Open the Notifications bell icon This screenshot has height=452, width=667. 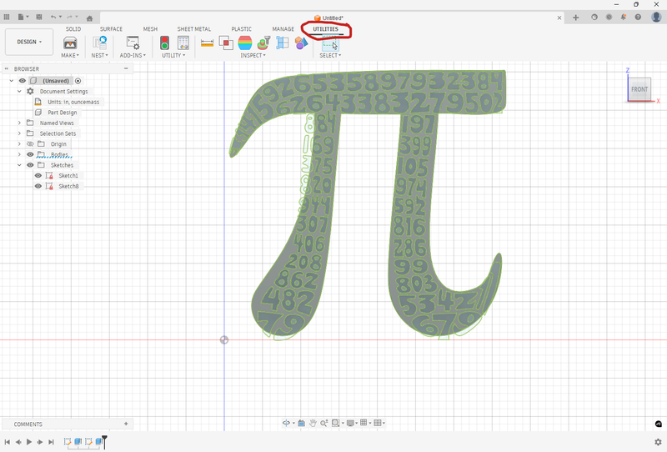tap(623, 17)
